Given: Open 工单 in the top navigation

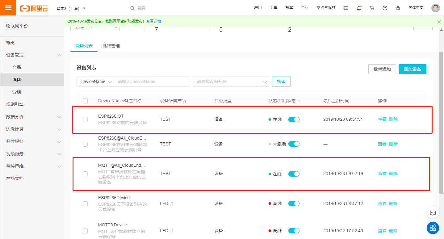Looking at the screenshot, I should [274, 8].
